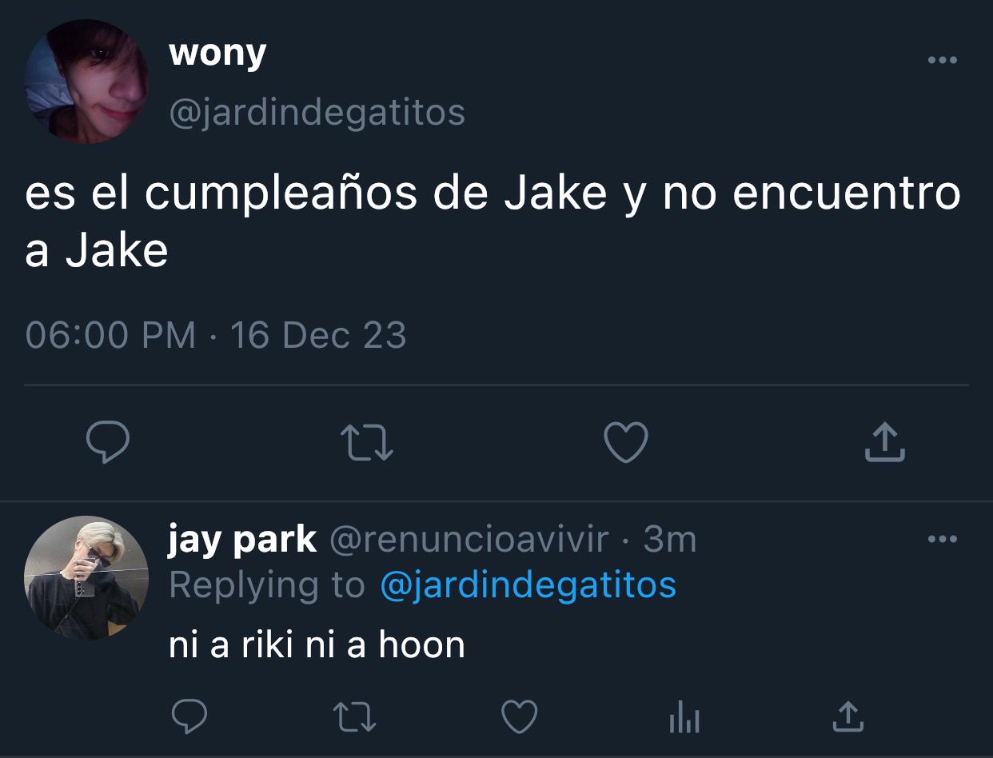This screenshot has height=758, width=993.
Task: Open the @jardindegatitos mention link in reply
Action: 528,585
